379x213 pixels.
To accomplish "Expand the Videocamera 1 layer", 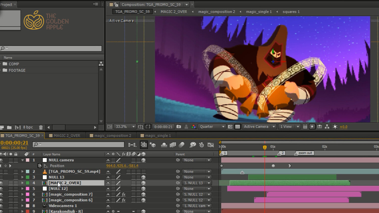I will (22, 206).
